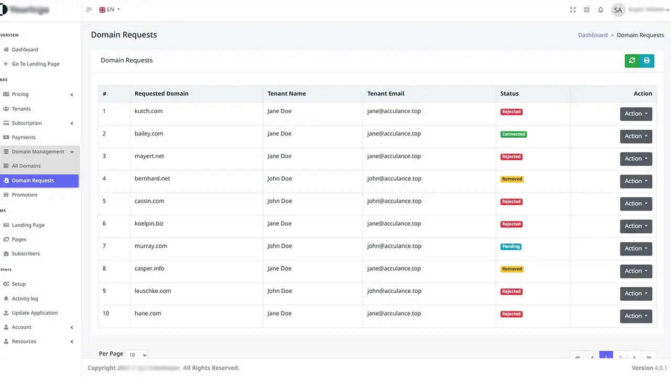Open the Tenants page in sidebar

21,109
